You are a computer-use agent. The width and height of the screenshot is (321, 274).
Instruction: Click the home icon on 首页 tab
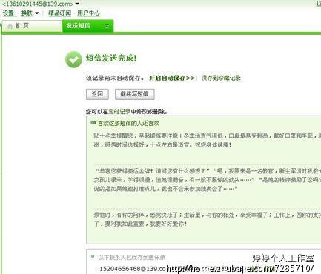pyautogui.click(x=10, y=26)
